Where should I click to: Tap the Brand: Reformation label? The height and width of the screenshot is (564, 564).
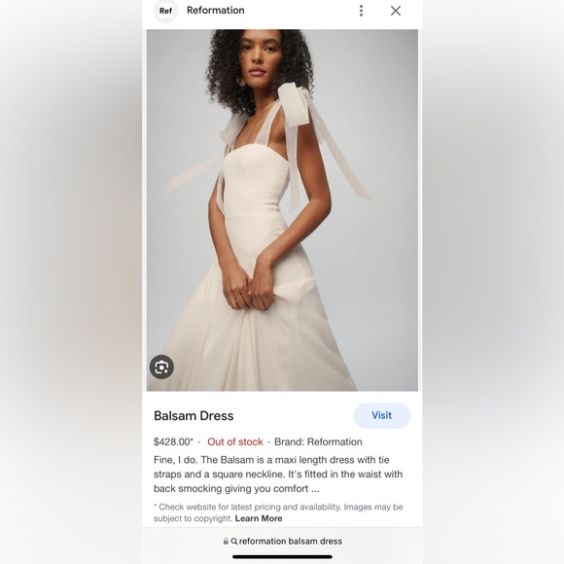[x=318, y=441]
